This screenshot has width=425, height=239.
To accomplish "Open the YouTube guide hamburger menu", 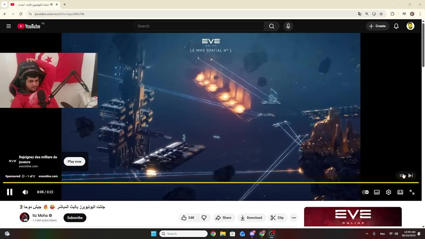I will 9,26.
